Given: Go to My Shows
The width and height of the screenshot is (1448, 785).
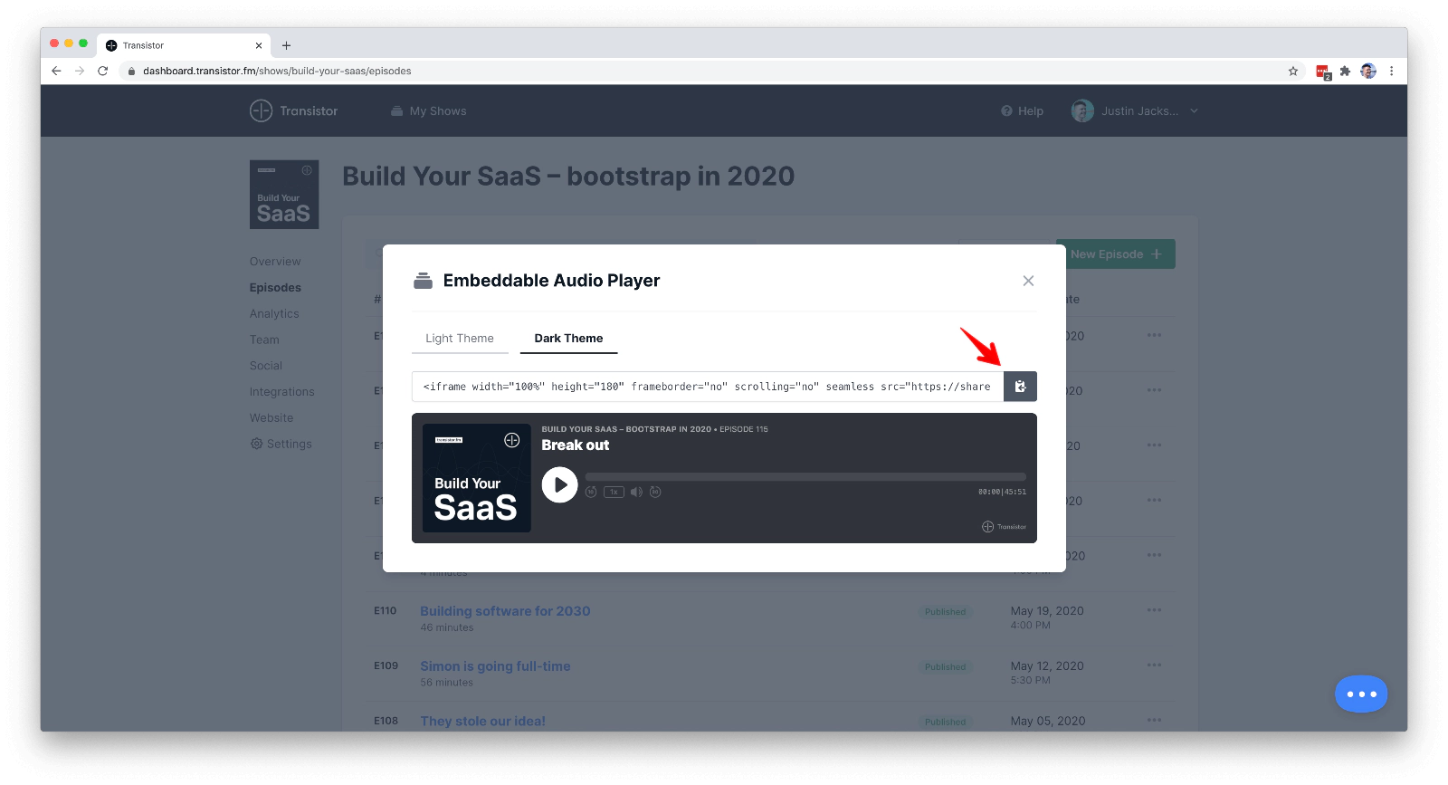Looking at the screenshot, I should point(429,111).
